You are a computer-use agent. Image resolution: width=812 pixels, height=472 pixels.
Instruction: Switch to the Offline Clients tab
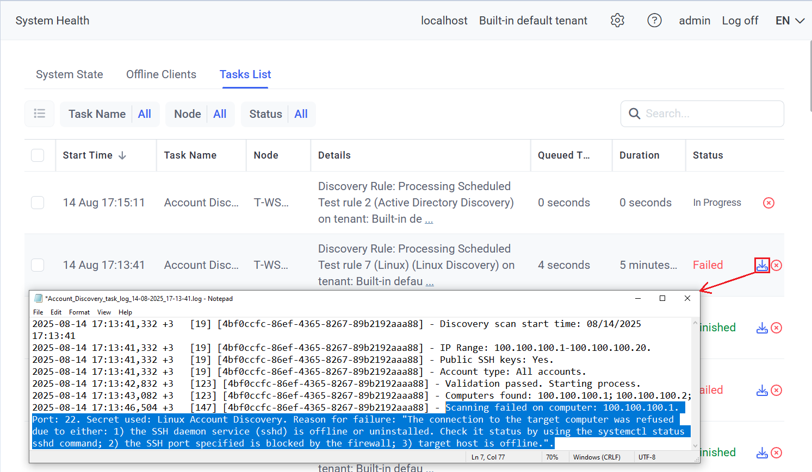click(161, 74)
